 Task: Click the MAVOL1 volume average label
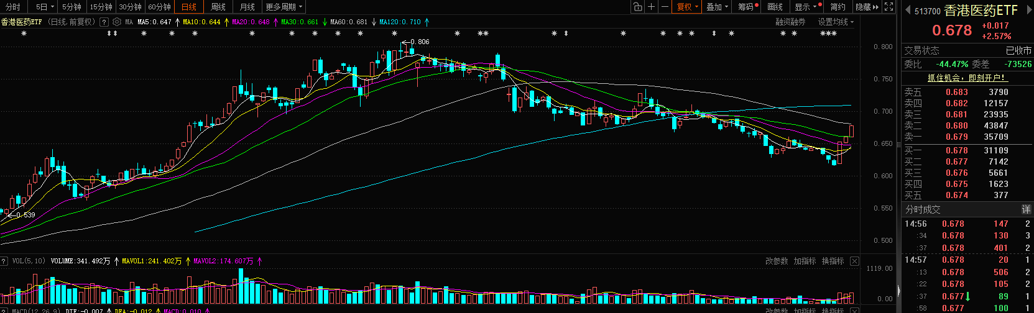point(152,261)
